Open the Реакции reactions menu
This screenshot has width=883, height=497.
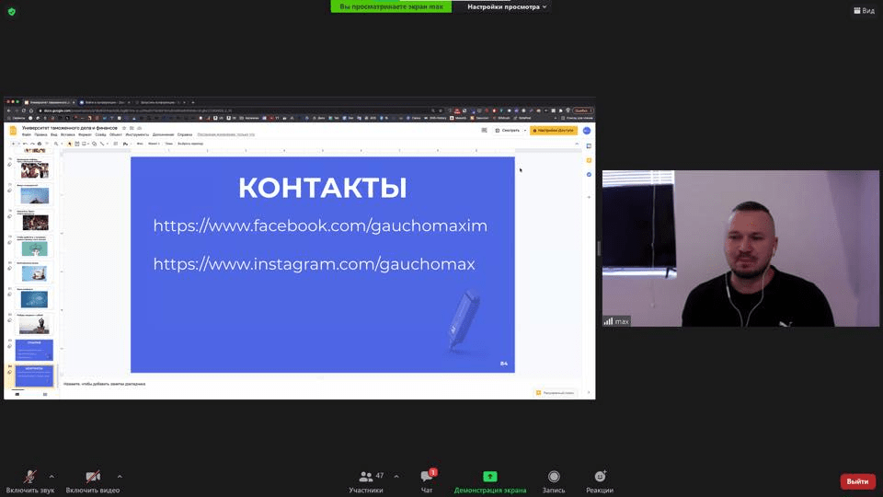600,481
